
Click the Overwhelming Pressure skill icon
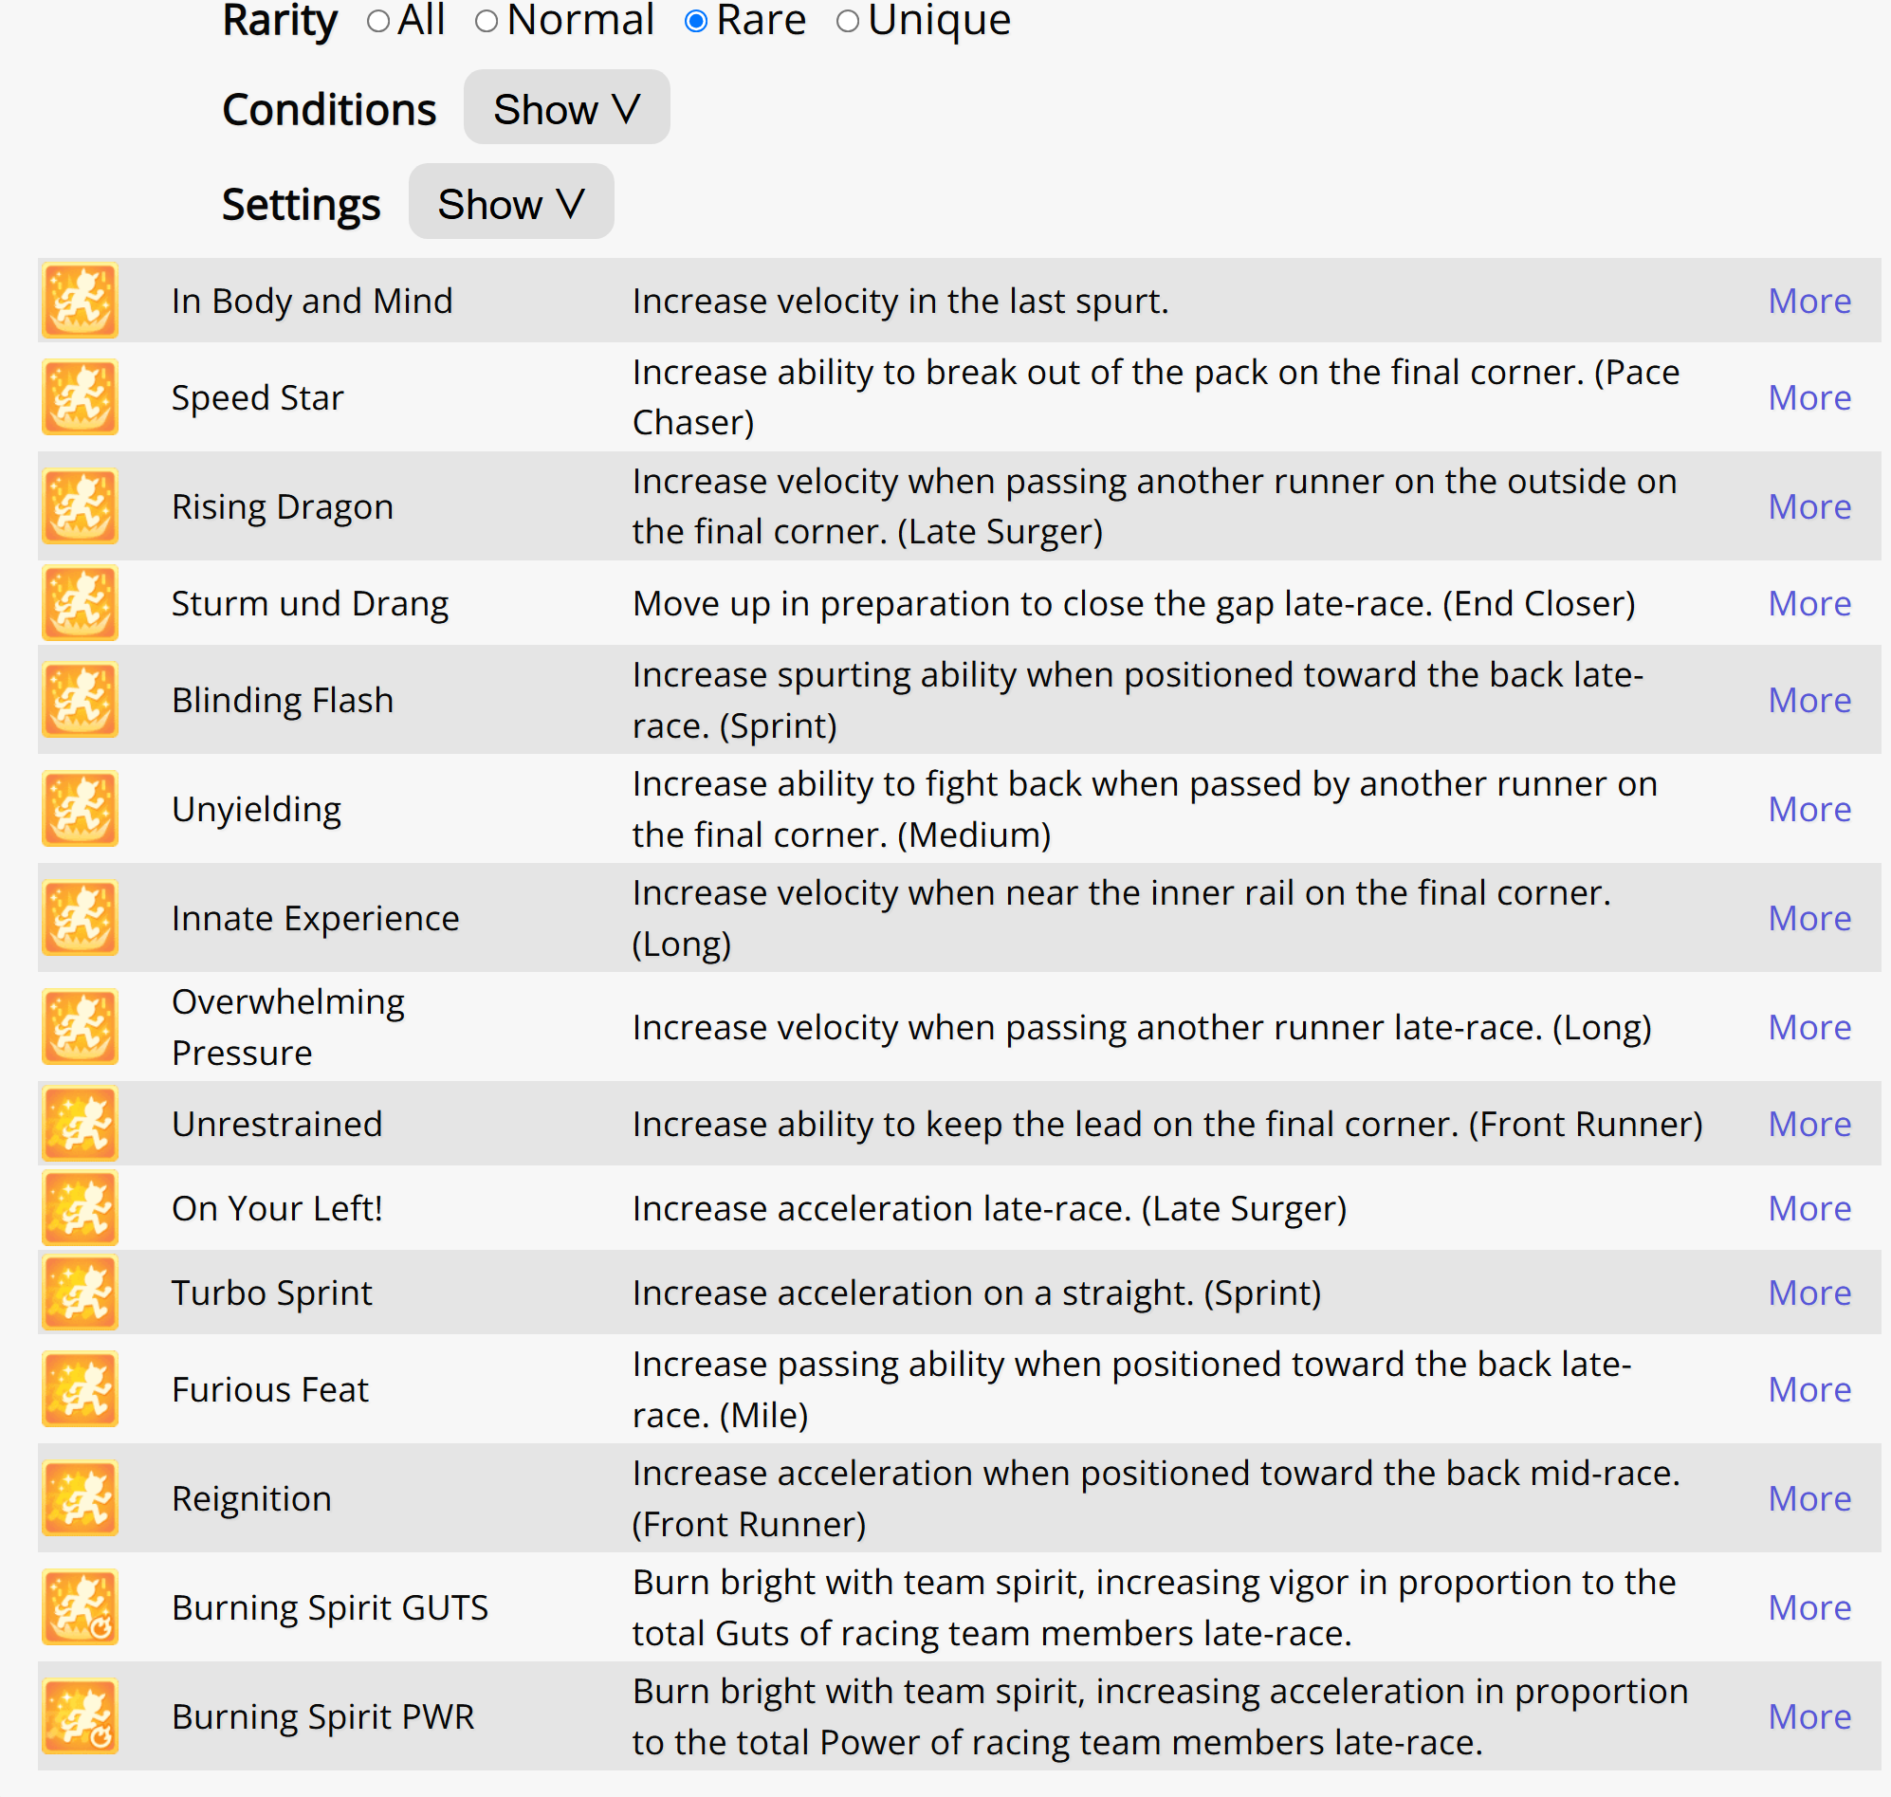point(80,1028)
